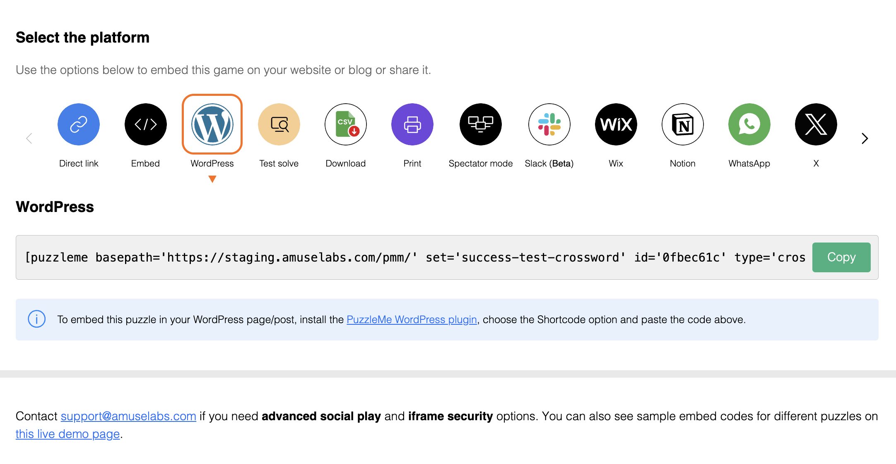Viewport: 896px width, 464px height.
Task: Click the 'Test solve' label text
Action: tap(279, 164)
